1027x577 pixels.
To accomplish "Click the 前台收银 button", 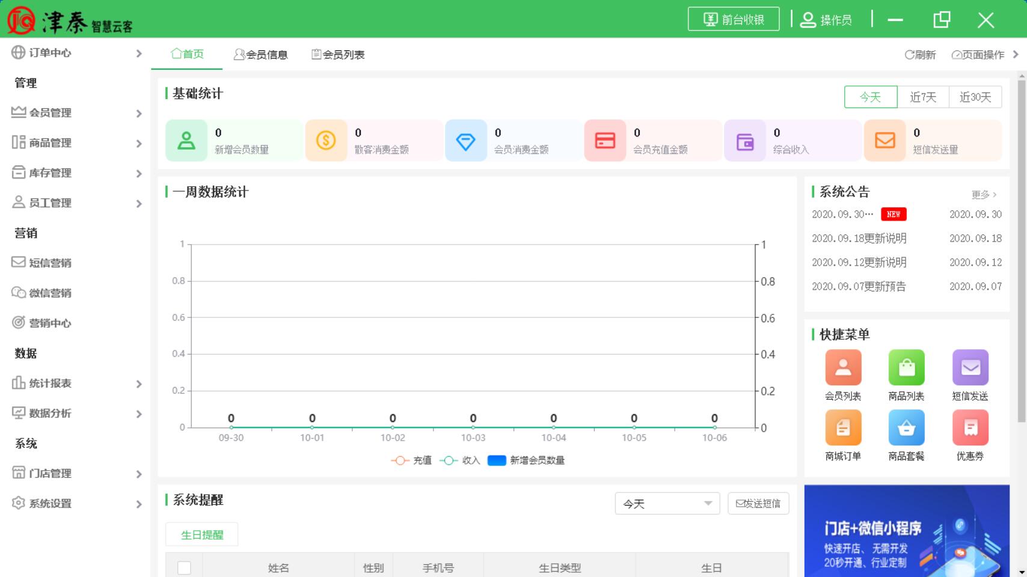I will point(734,19).
